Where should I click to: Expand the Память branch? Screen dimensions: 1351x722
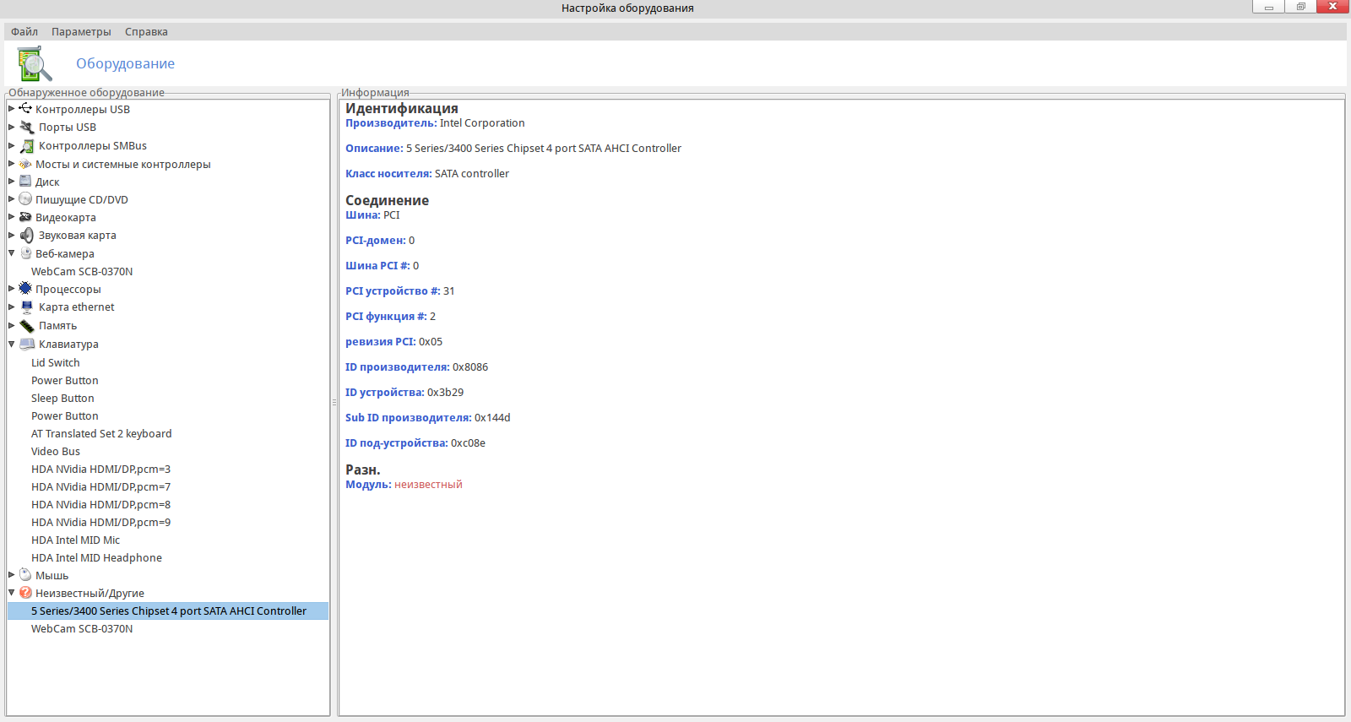click(12, 325)
